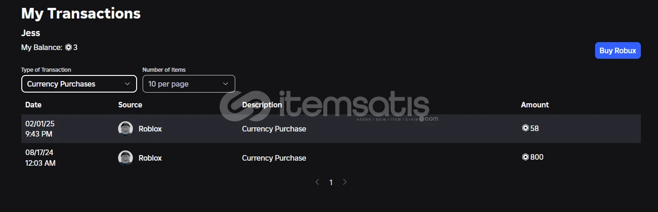Open the Type of Transaction dropdown

(79, 84)
